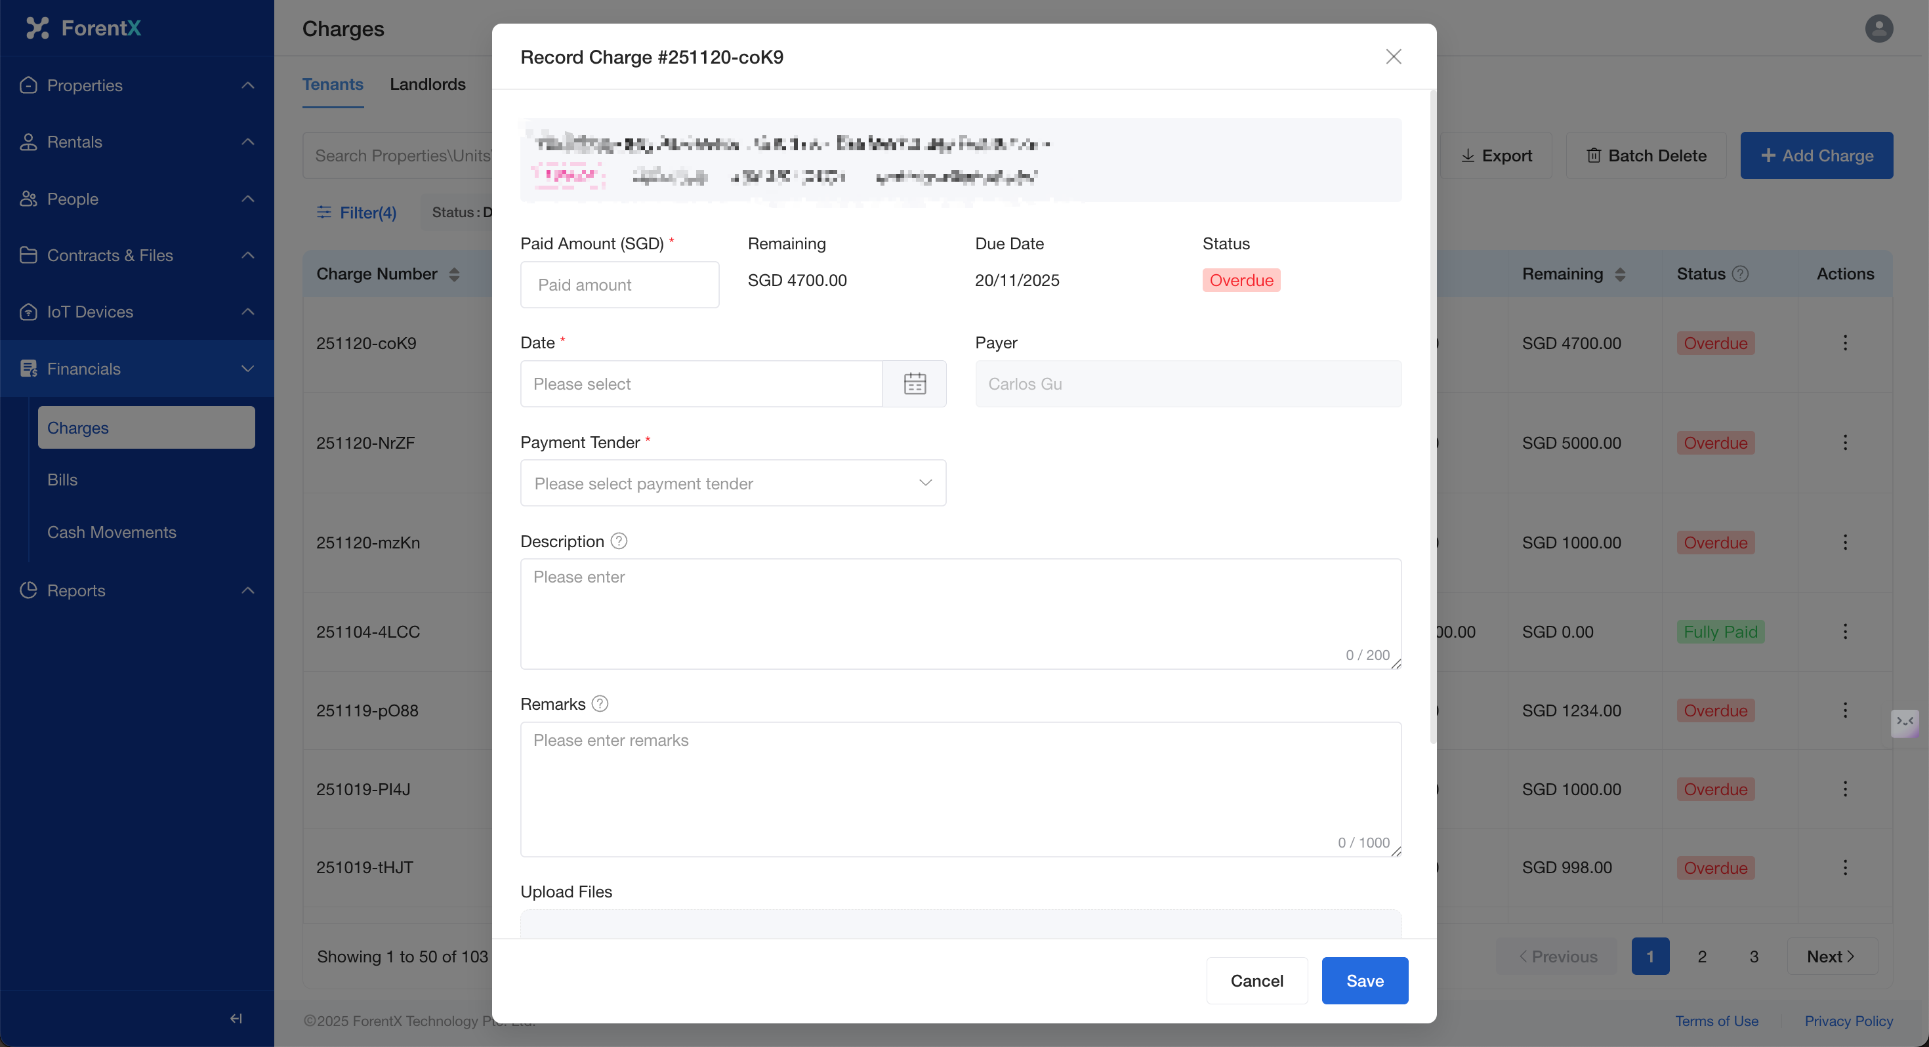
Task: Click the Remarks help question icon
Action: click(x=600, y=703)
